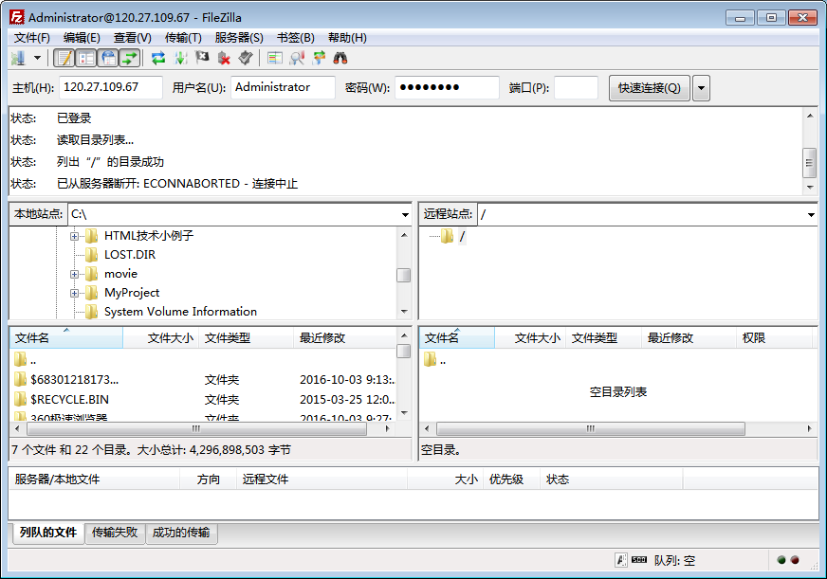
Task: Toggle remote directory tree display
Action: point(109,58)
